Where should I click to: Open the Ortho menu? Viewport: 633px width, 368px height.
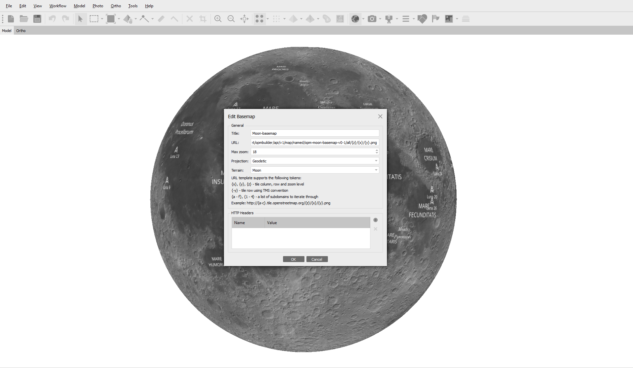click(116, 6)
